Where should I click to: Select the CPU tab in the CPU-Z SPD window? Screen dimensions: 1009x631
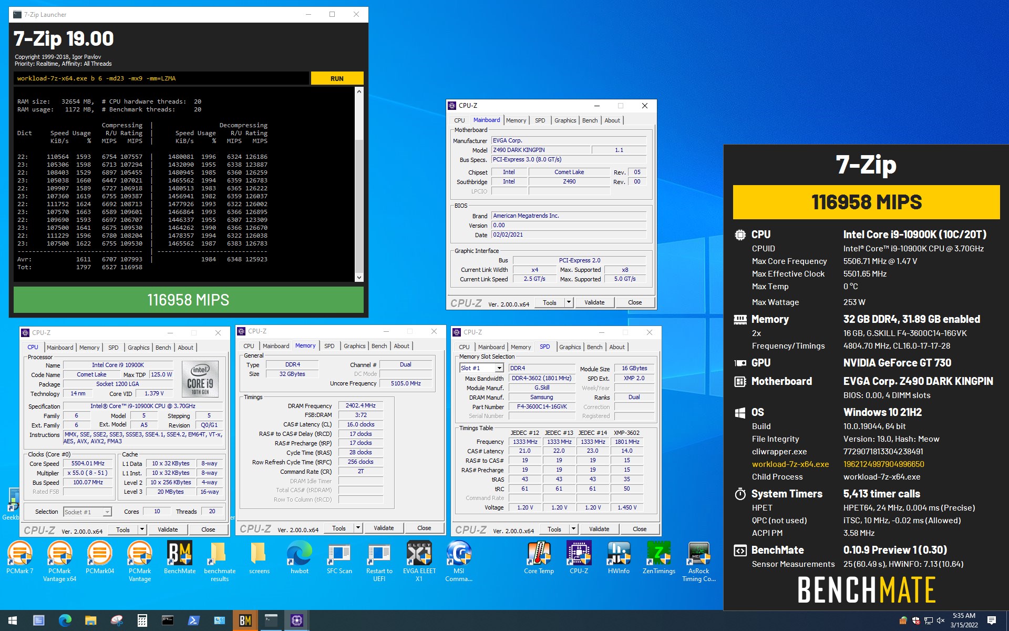click(x=464, y=347)
